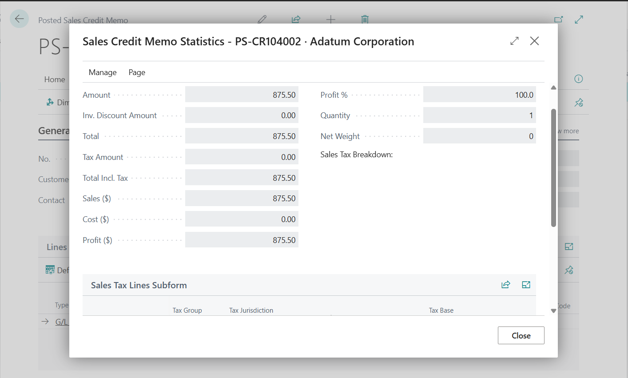Open the Page menu
This screenshot has width=628, height=378.
[x=136, y=72]
